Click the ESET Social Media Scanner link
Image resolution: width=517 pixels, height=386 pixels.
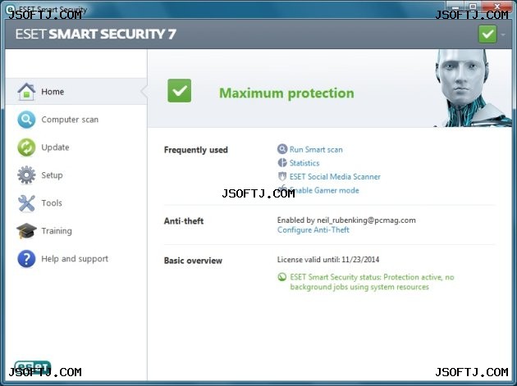pos(335,176)
